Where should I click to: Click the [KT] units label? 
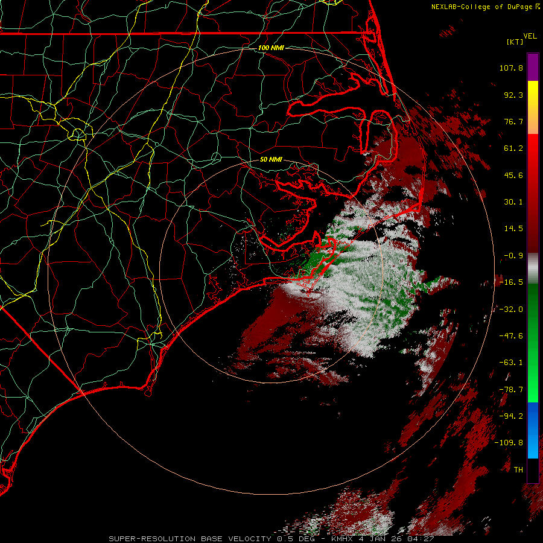pyautogui.click(x=515, y=42)
